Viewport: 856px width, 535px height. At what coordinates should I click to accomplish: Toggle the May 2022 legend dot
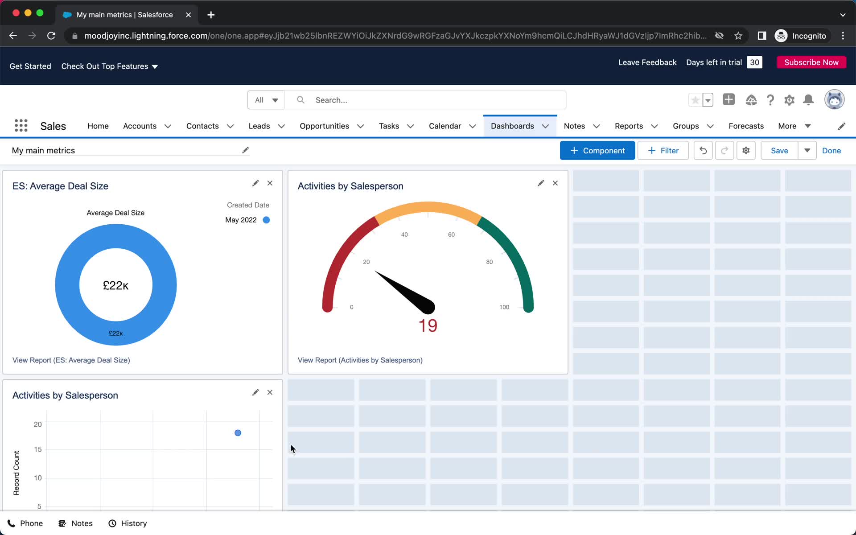(x=266, y=220)
